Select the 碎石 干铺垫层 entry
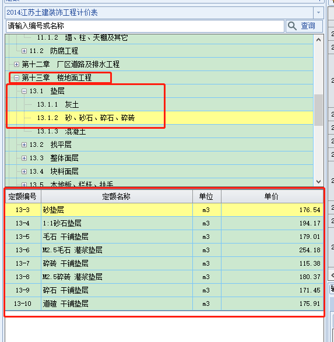The height and width of the screenshot is (342, 334). [117, 290]
